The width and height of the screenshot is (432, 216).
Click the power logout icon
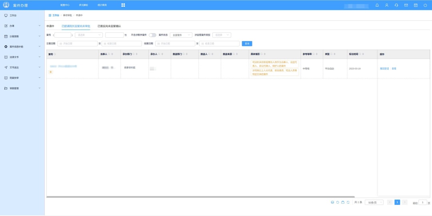click(425, 5)
